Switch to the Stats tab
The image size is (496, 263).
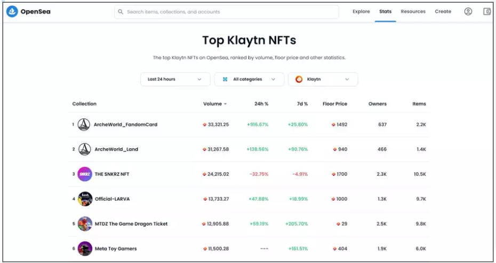point(385,11)
